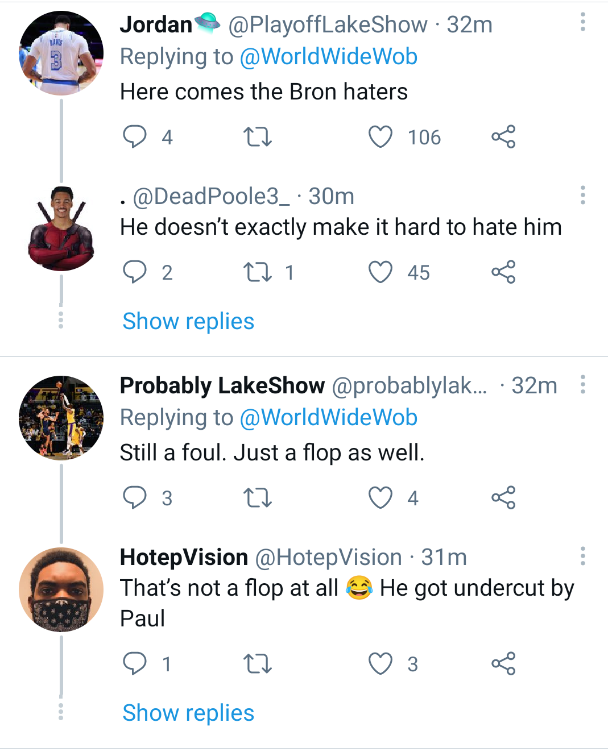Show replies under HotepVision's tweet
This screenshot has height=756, width=608.
pyautogui.click(x=188, y=713)
